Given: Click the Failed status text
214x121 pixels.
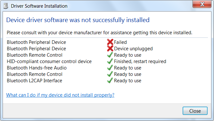Looking at the screenshot, I should coord(120,42).
